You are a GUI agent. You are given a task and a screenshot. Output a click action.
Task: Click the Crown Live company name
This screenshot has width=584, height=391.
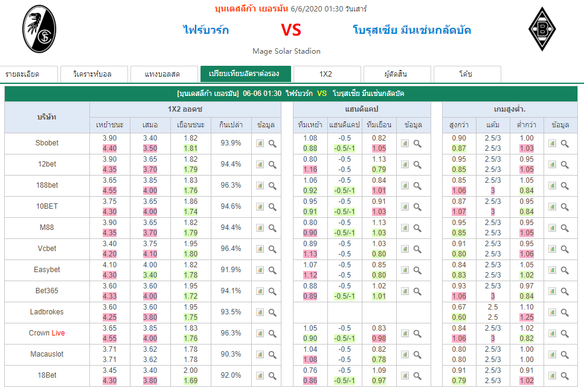pyautogui.click(x=47, y=333)
